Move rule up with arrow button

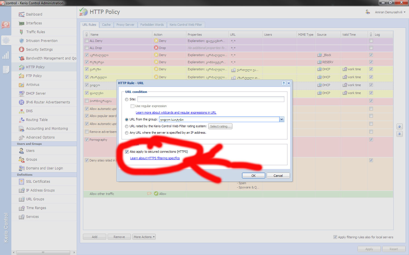click(x=400, y=127)
